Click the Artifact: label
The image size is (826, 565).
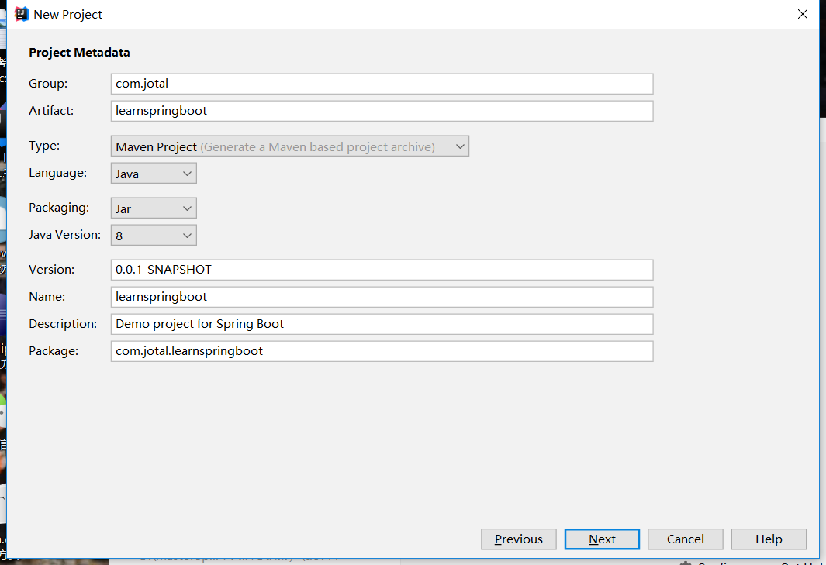click(x=51, y=111)
